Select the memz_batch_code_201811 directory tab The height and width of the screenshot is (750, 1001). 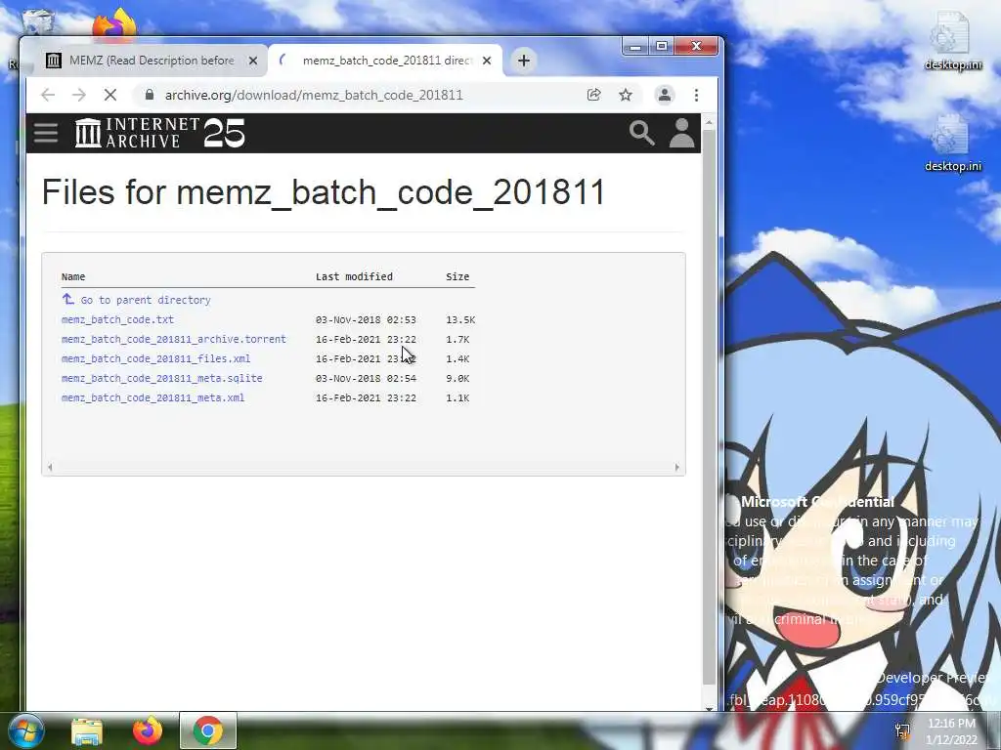pyautogui.click(x=386, y=61)
